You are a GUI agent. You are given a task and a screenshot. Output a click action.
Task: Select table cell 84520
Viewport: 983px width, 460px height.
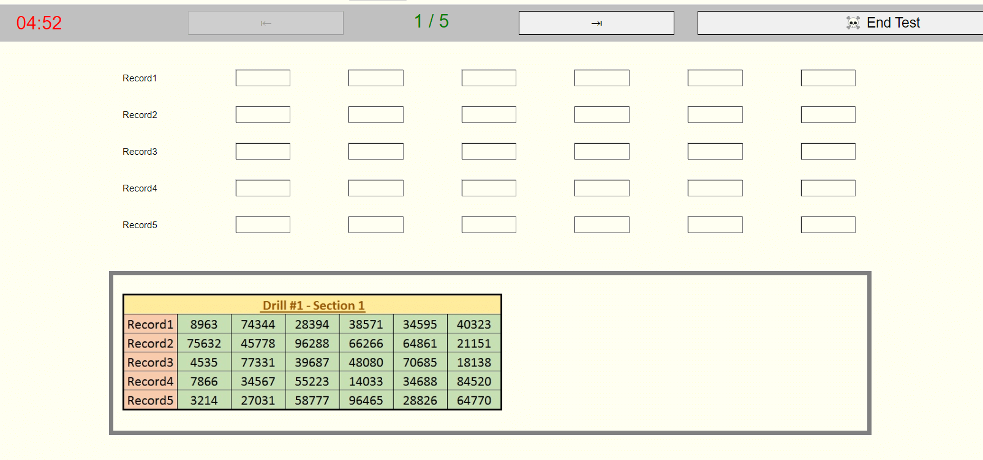tap(474, 381)
